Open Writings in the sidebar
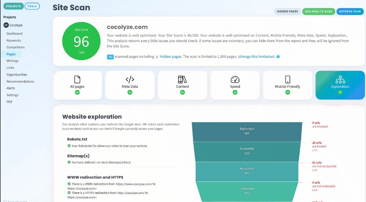Viewport: 366px width, 202px height. tap(12, 61)
